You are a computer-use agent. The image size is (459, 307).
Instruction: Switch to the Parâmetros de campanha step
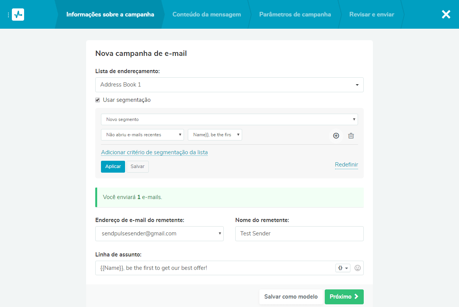[x=295, y=15]
